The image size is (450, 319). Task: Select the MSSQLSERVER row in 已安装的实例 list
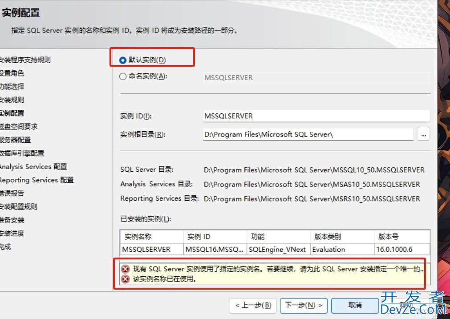151,249
